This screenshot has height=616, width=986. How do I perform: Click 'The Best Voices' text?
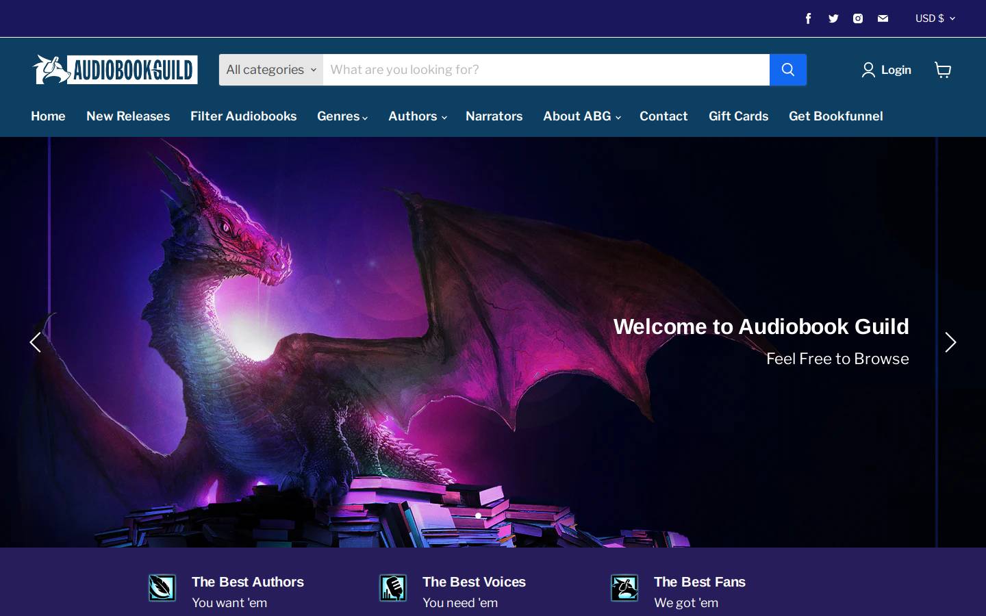click(474, 582)
